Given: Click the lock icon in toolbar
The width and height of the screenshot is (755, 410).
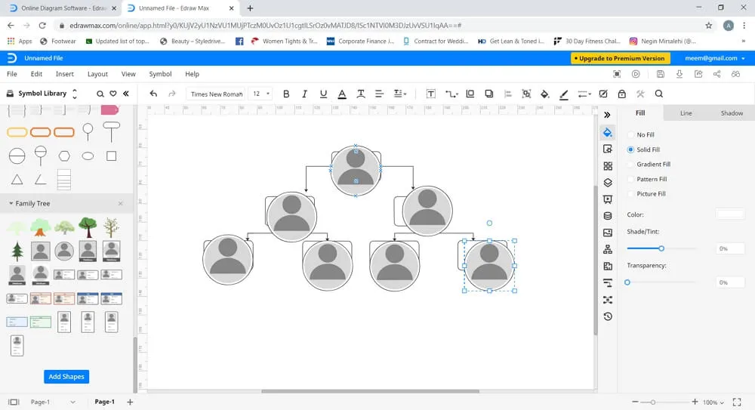Looking at the screenshot, I should [x=621, y=94].
